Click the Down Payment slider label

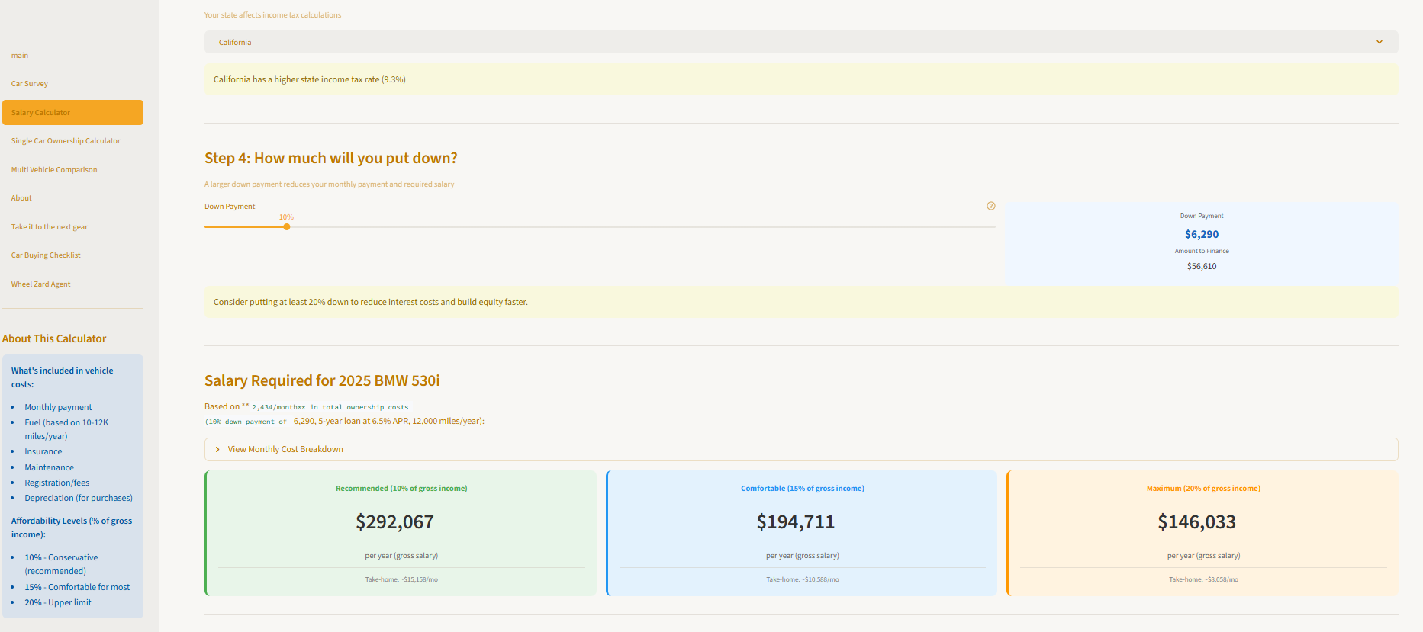(x=230, y=207)
